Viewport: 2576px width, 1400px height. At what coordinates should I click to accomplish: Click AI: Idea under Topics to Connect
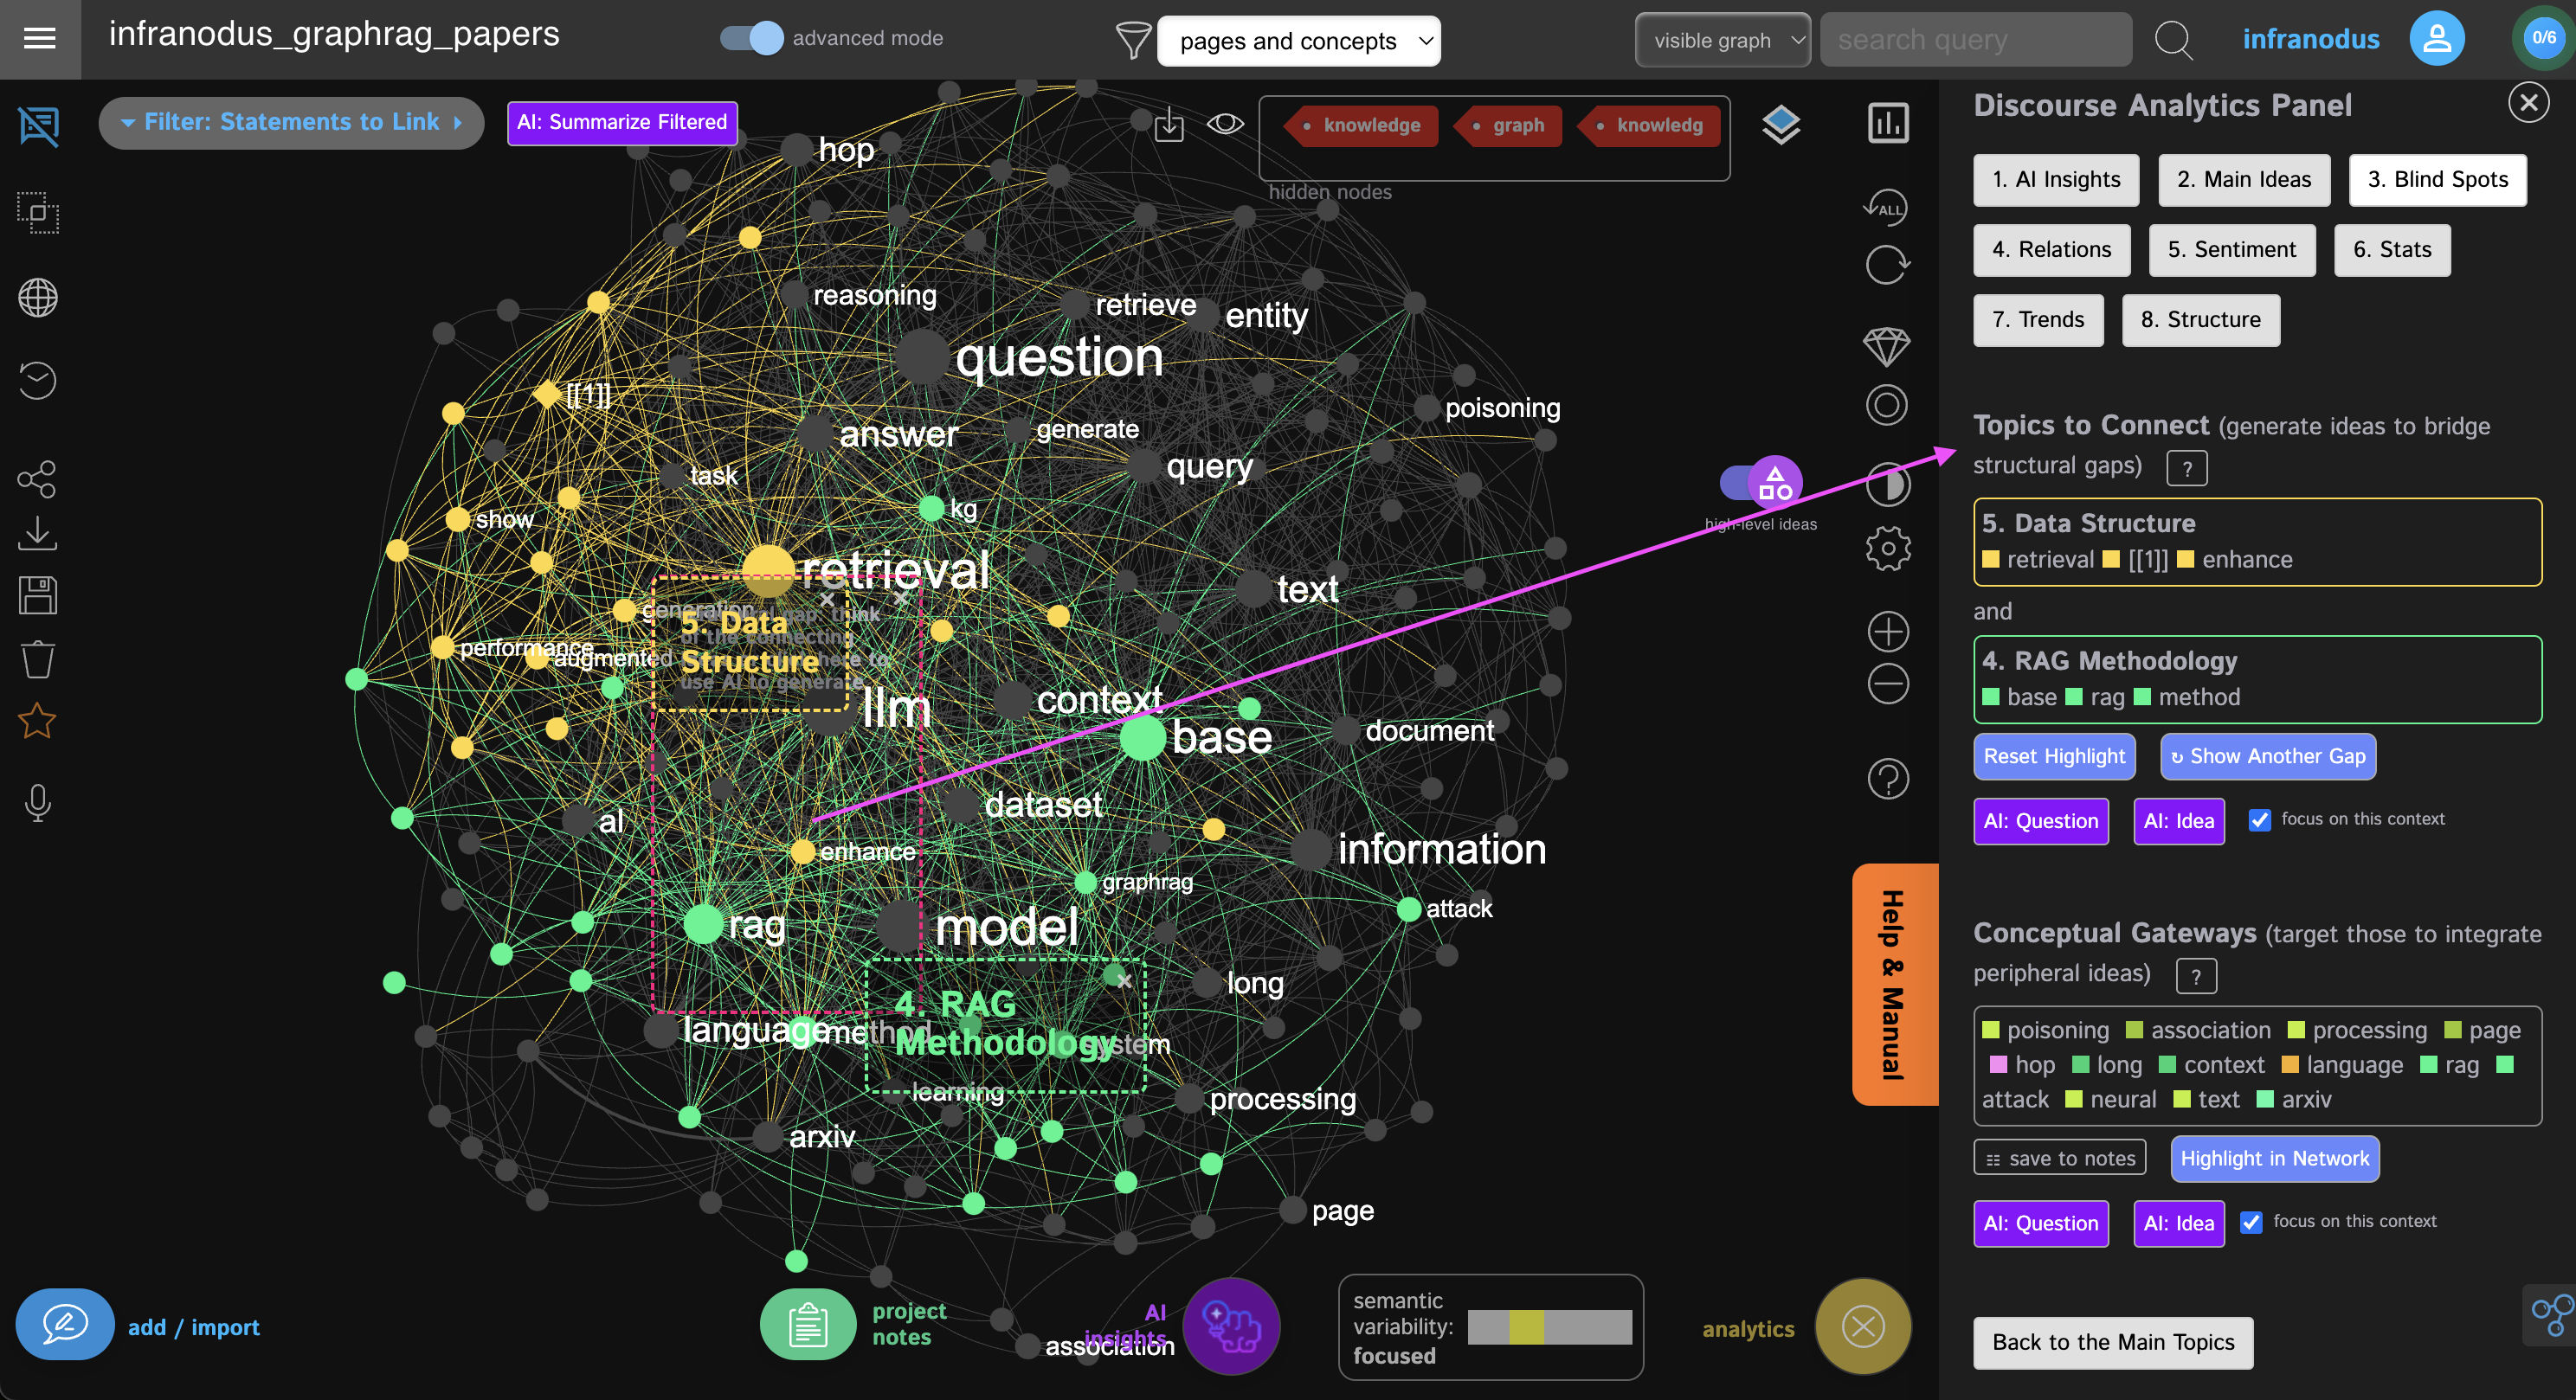point(2178,821)
